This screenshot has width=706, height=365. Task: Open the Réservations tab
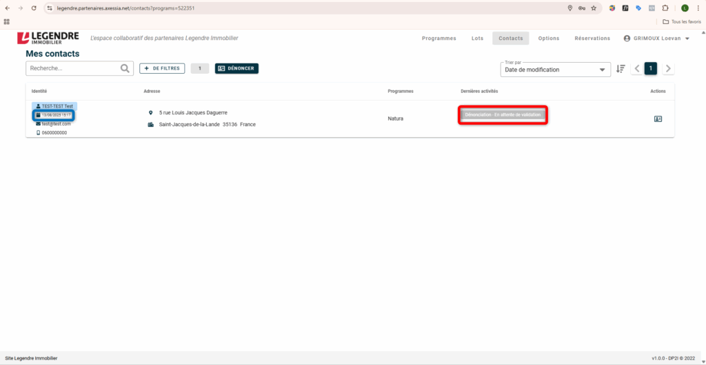coord(592,39)
